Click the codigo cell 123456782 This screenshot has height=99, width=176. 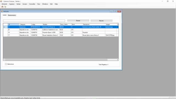point(36,35)
